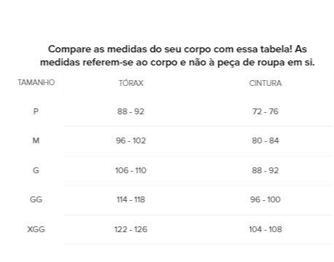Viewport: 334px width, 262px height.
Task: Click the 88 - 92 tórax value
Action: pos(131,111)
